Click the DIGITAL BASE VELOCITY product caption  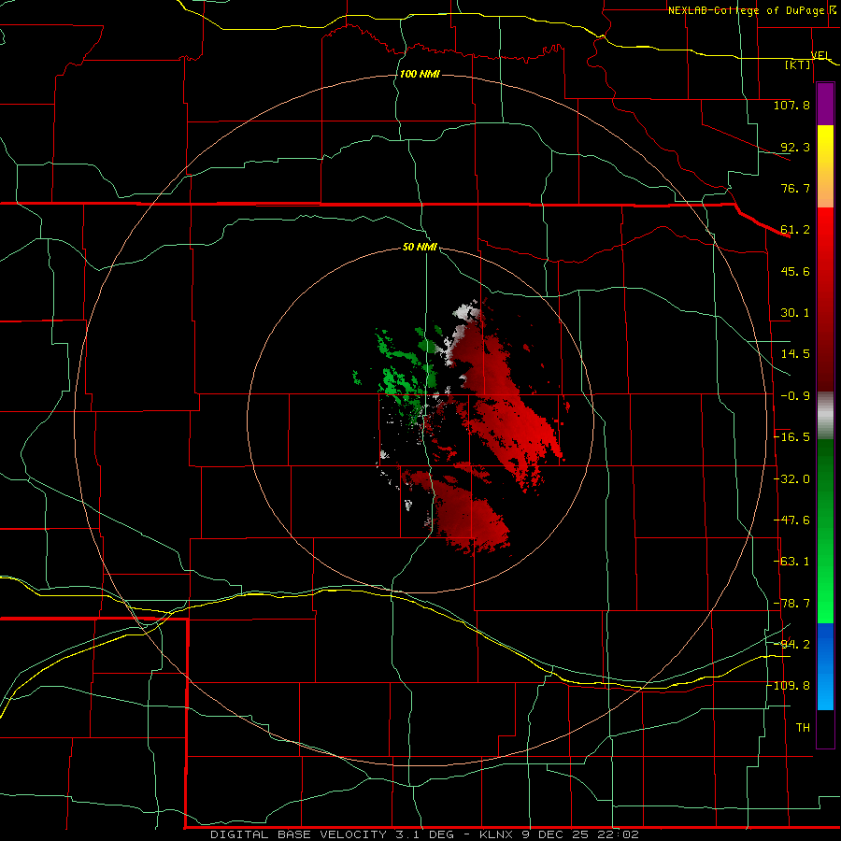(x=424, y=834)
